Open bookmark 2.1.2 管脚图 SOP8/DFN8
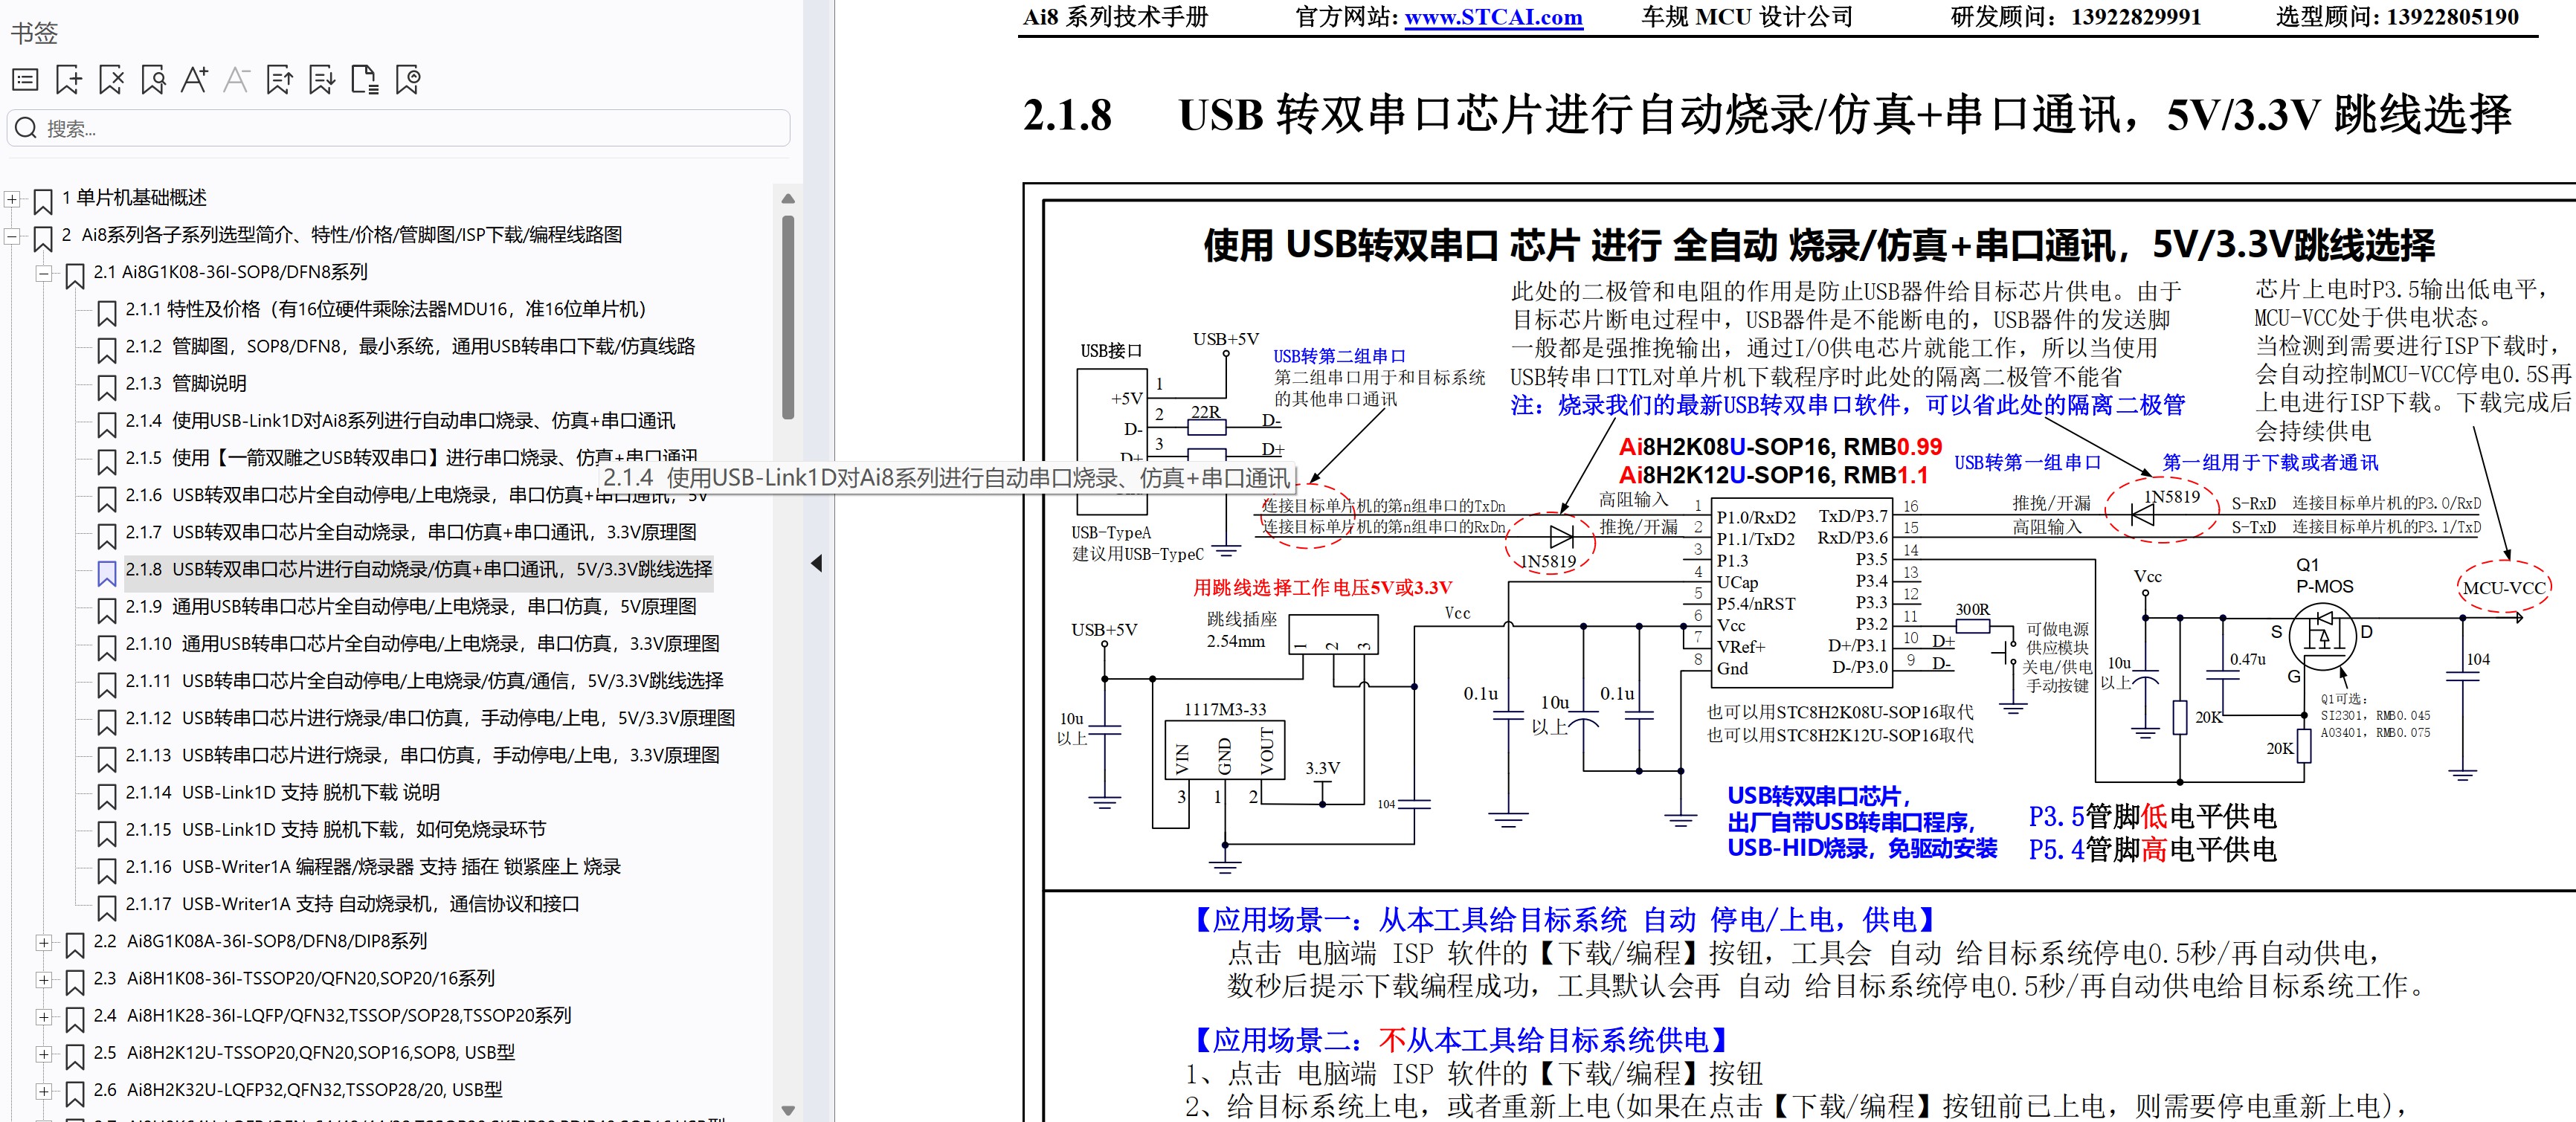 [x=409, y=346]
